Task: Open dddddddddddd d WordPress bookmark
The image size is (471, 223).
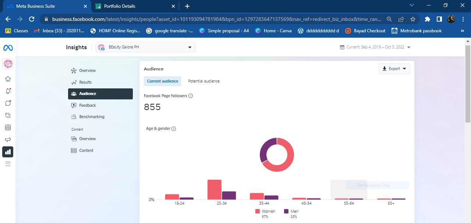Action: point(318,31)
